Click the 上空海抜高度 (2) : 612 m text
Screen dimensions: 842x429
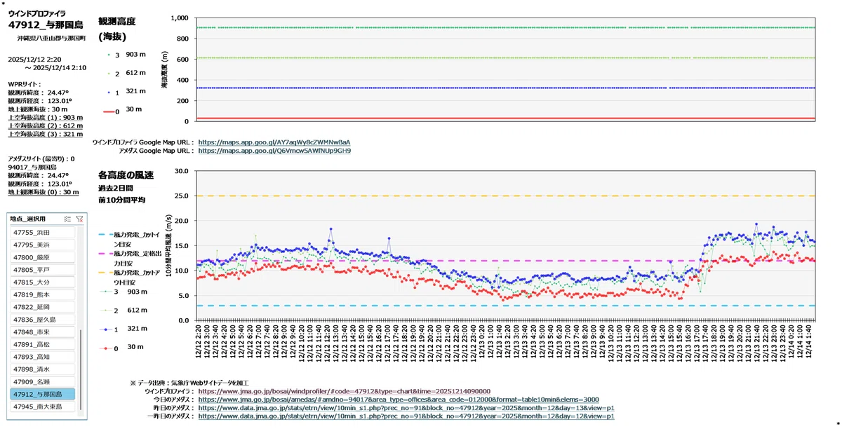coord(45,126)
